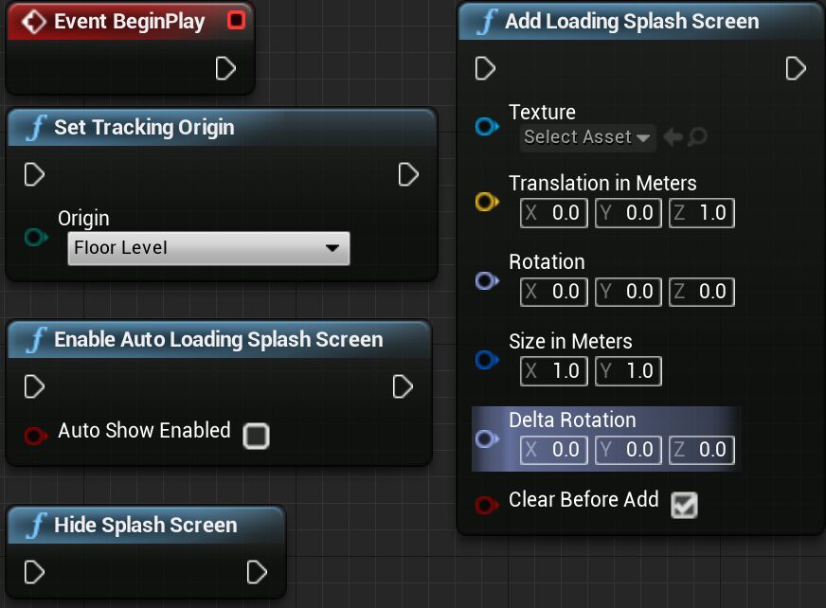Click the Event BeginPlay output exec pin
Image resolution: width=826 pixels, height=608 pixels.
pos(225,68)
